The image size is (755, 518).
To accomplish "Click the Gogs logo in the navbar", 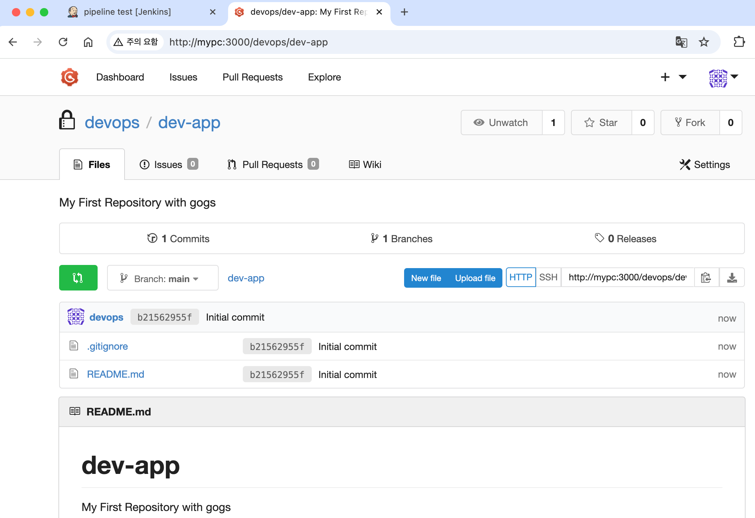I will point(70,77).
